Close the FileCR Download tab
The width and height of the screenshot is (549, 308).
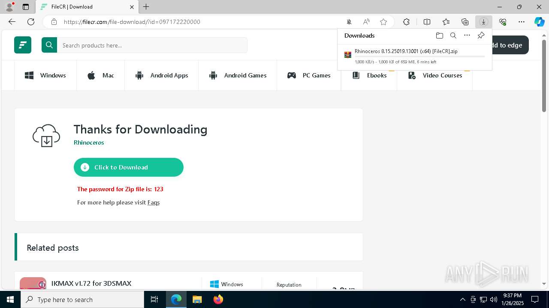[132, 7]
